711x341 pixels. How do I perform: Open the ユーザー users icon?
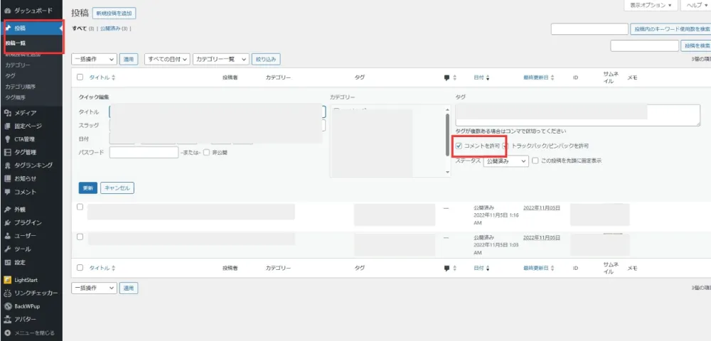point(7,236)
